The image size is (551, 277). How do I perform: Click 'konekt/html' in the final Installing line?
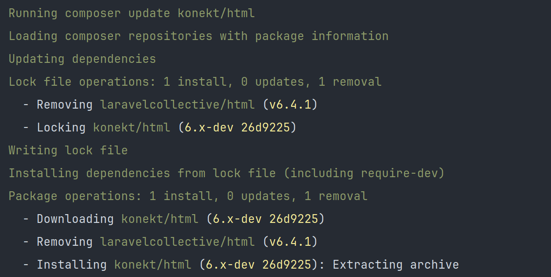pyautogui.click(x=152, y=265)
